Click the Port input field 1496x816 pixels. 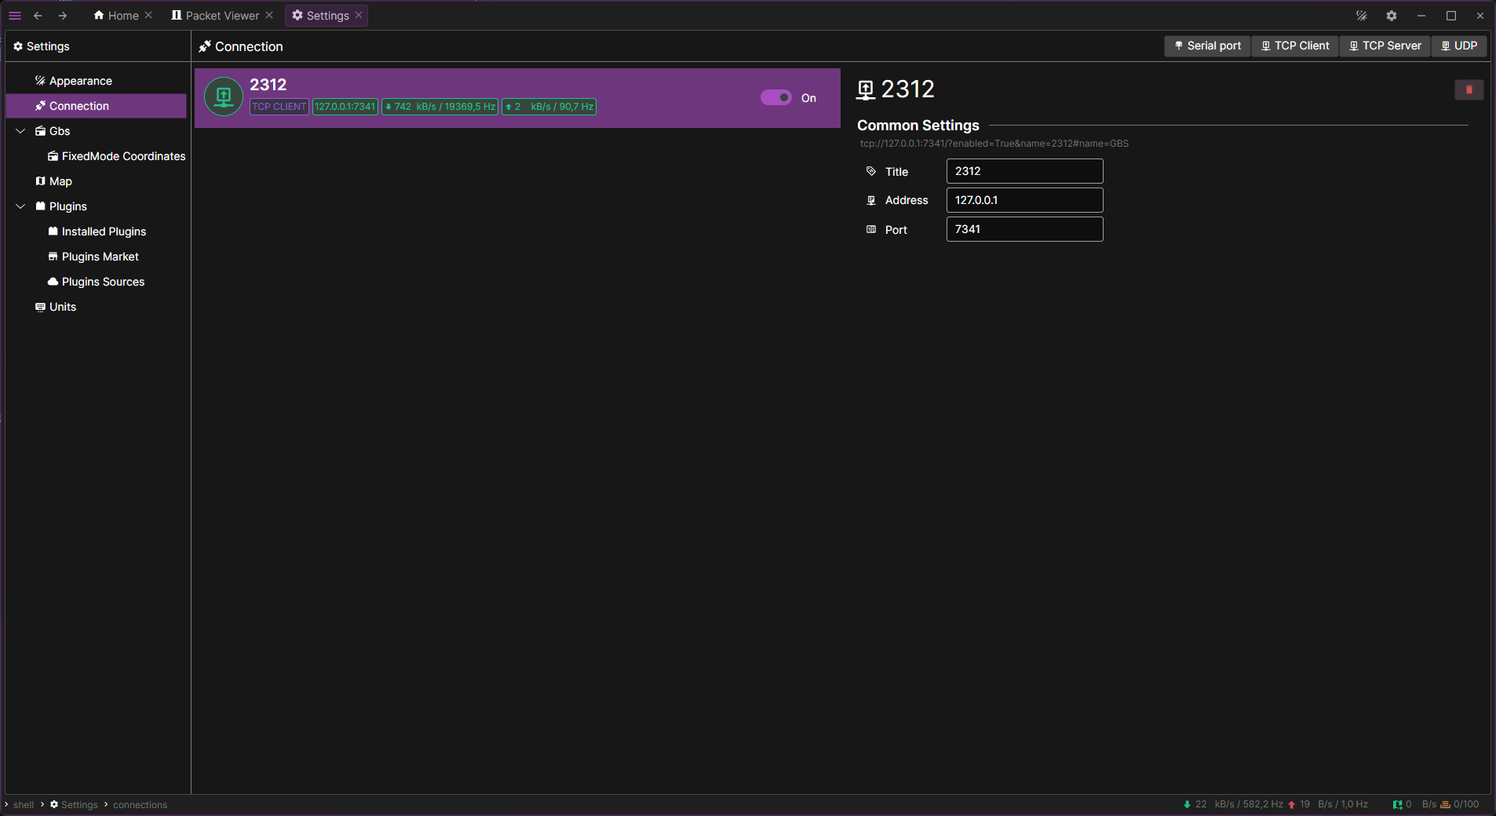point(1024,229)
